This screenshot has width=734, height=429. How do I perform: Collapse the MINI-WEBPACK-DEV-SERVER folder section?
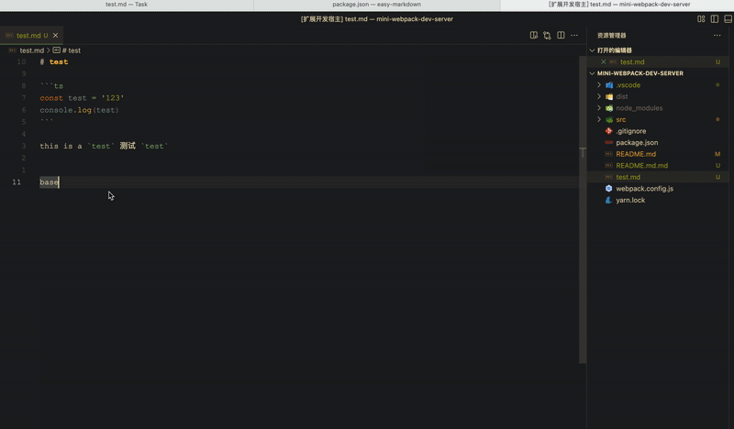pos(593,73)
